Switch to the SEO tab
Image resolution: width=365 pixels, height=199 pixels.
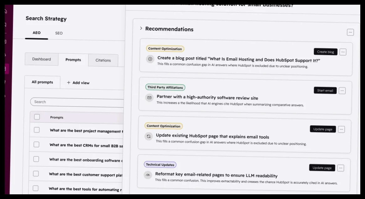click(x=59, y=33)
